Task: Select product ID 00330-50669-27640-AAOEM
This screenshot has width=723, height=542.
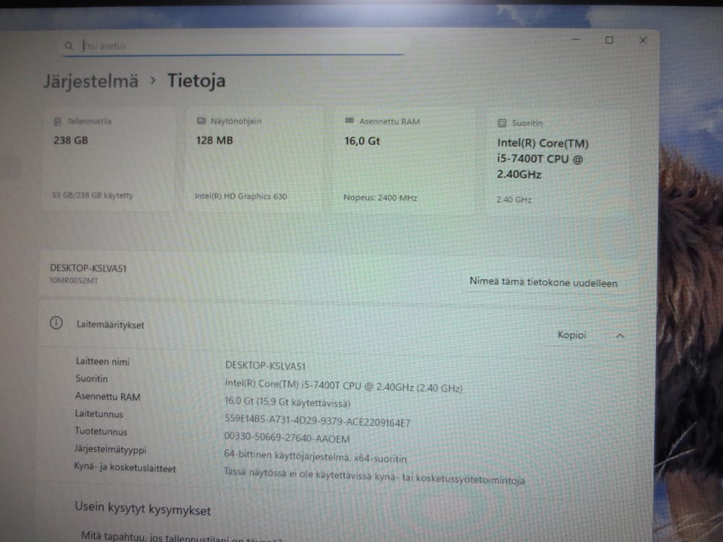Action: point(287,437)
